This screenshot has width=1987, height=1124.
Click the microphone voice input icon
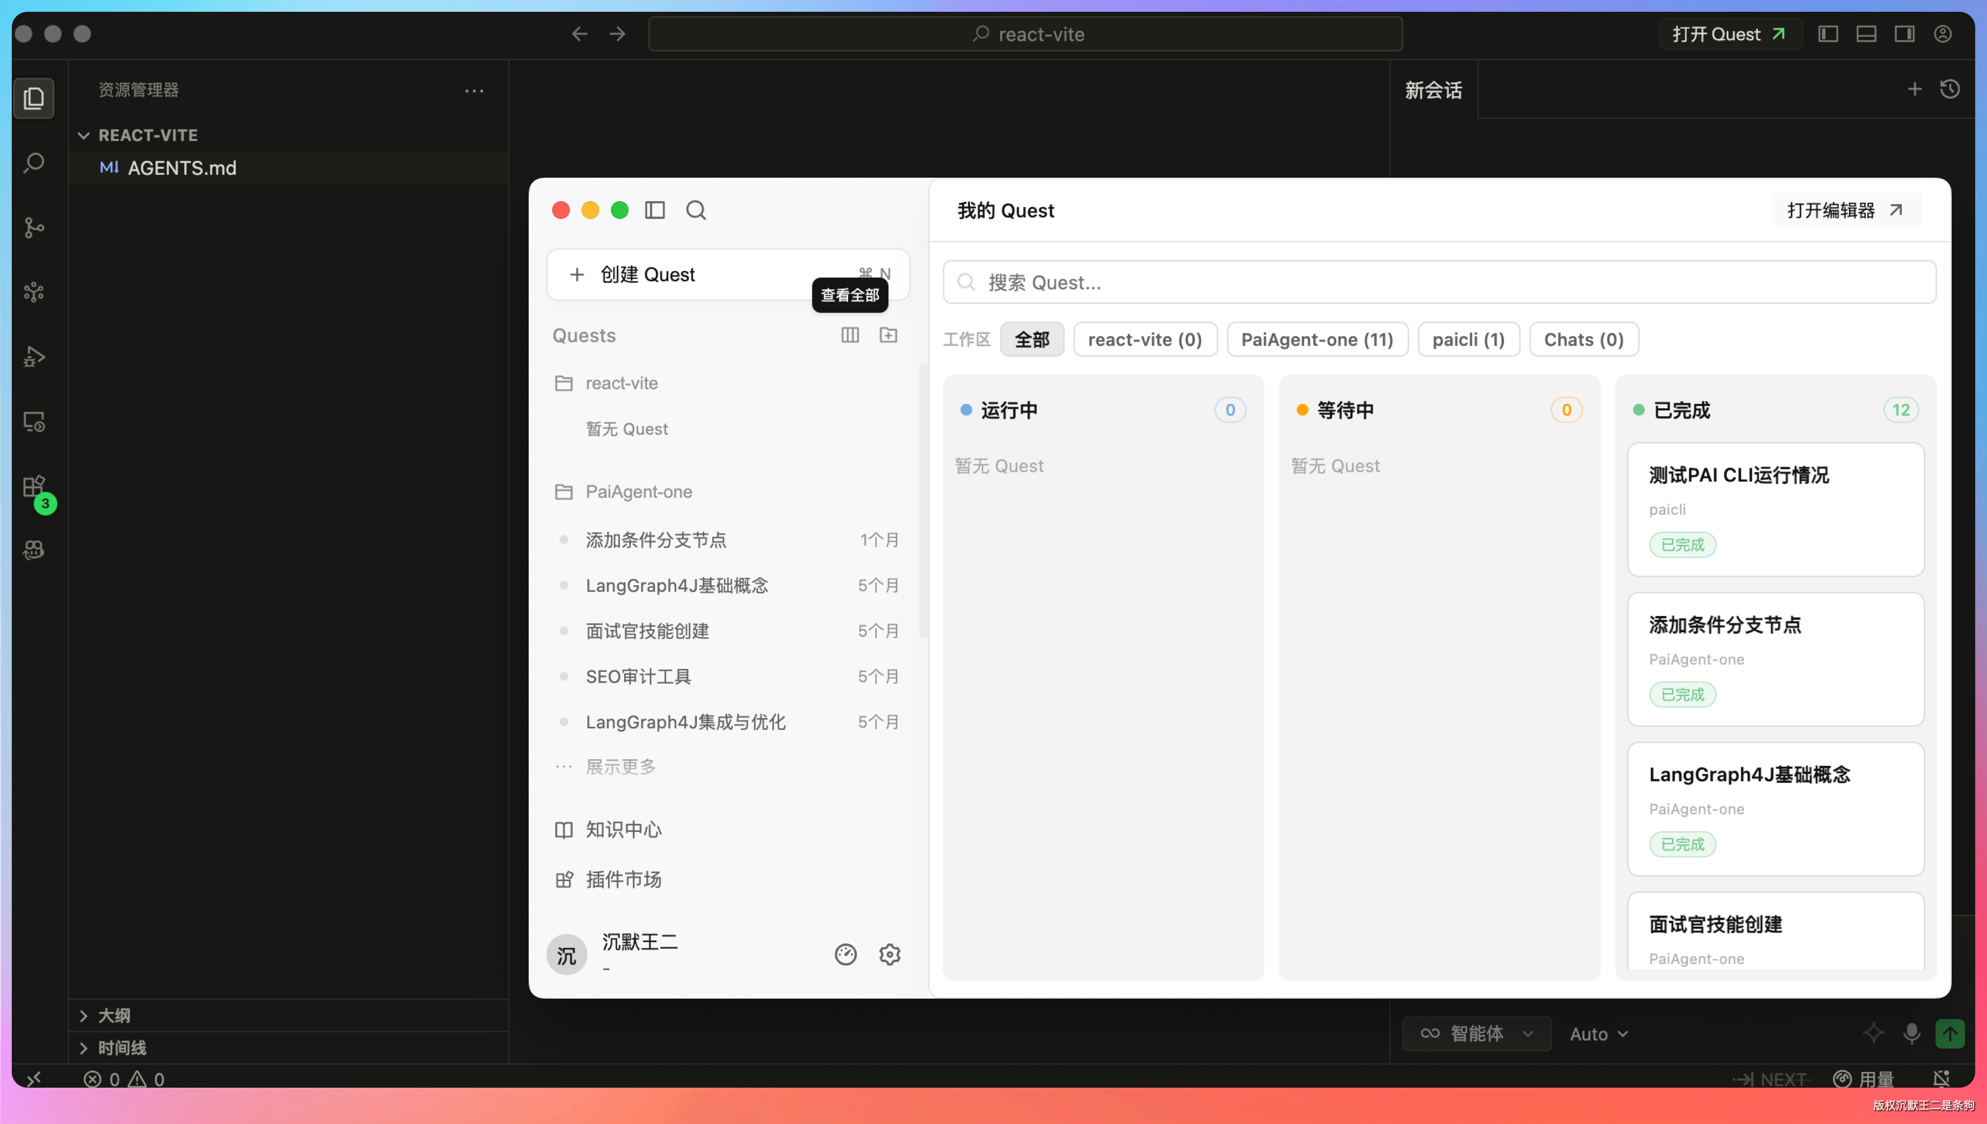tap(1911, 1034)
